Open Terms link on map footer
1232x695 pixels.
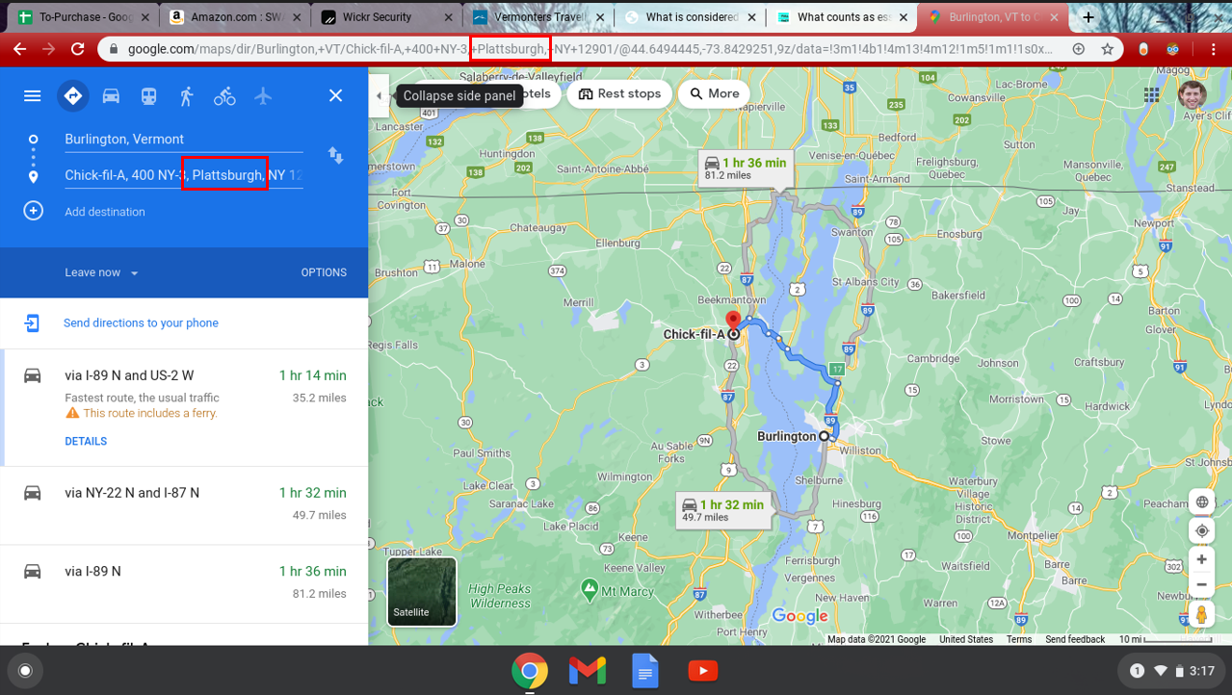tap(1019, 639)
